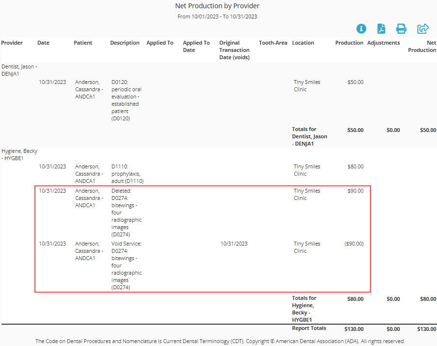
Task: Click the $0.00 adjustments report total
Action: tap(393, 329)
